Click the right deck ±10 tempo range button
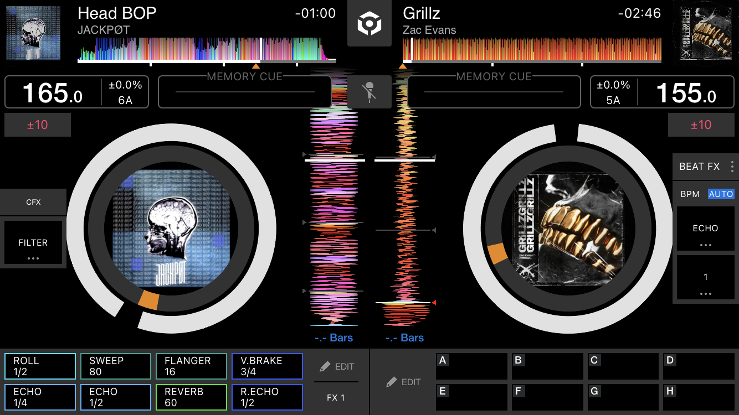The width and height of the screenshot is (739, 415). point(701,124)
